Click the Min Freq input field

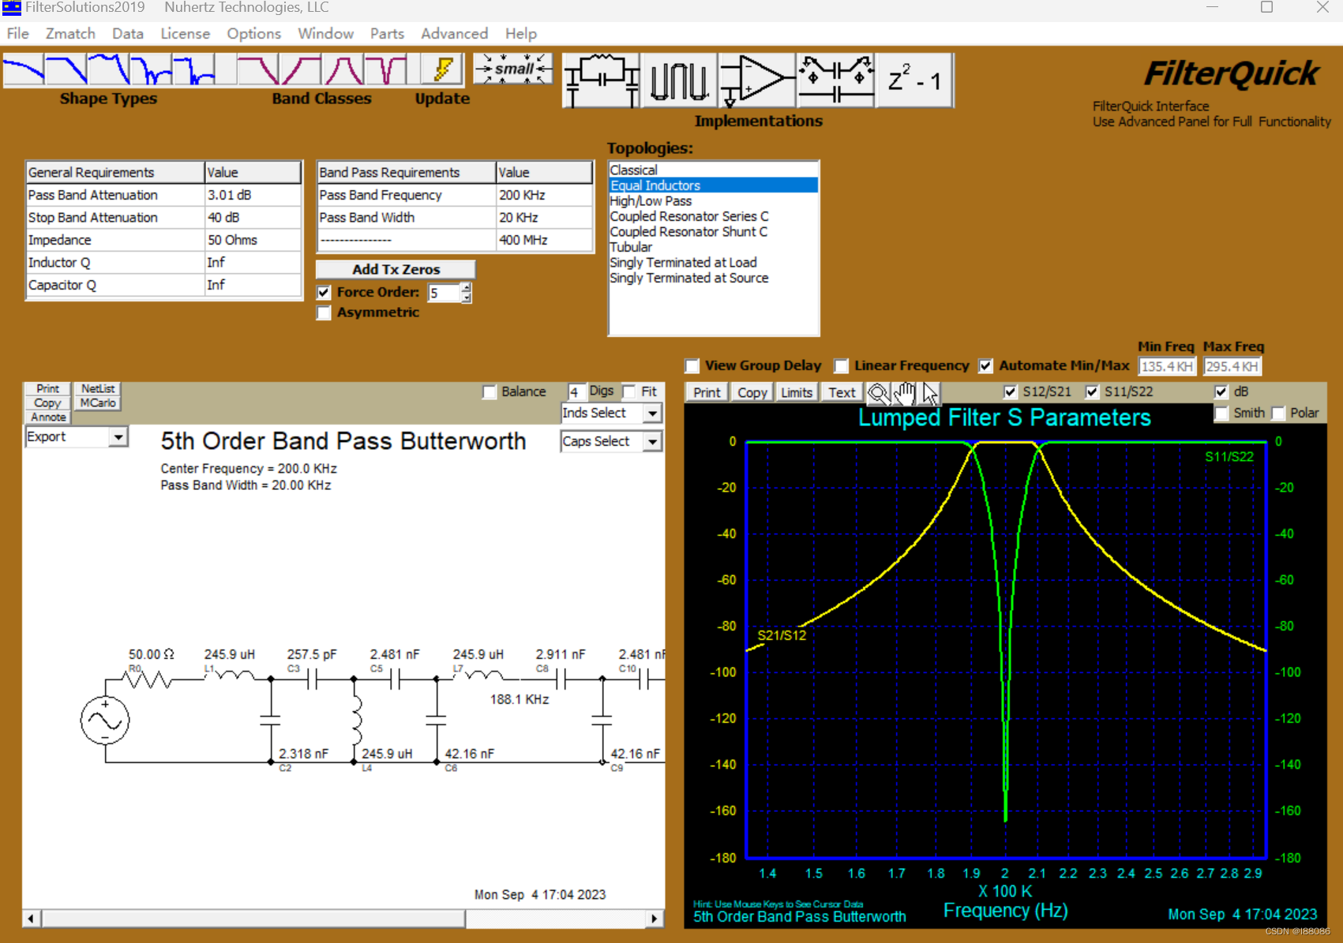pyautogui.click(x=1167, y=367)
